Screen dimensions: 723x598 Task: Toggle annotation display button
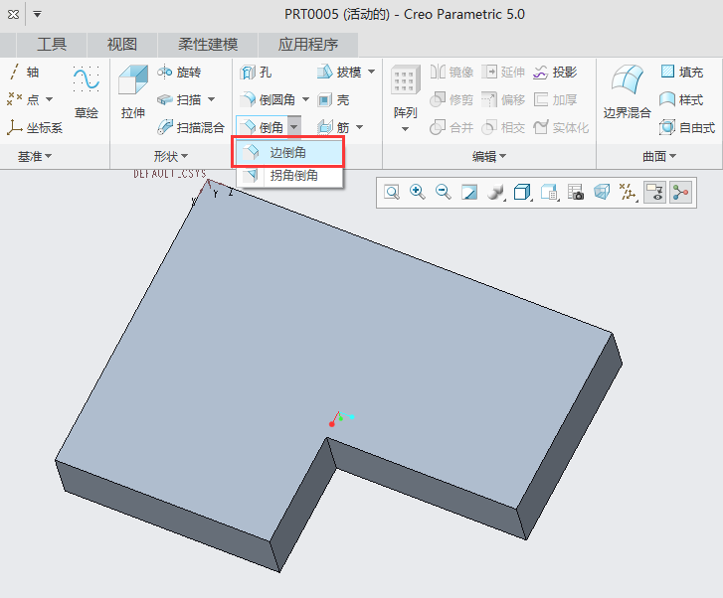[654, 192]
